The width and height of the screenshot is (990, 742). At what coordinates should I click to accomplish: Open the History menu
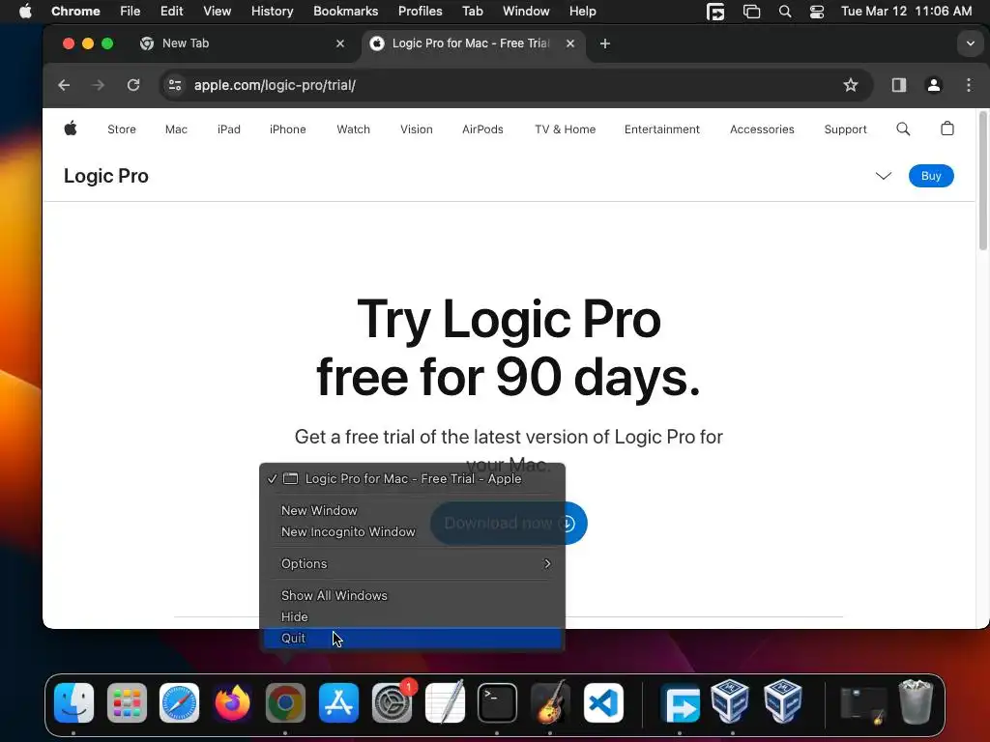272,12
